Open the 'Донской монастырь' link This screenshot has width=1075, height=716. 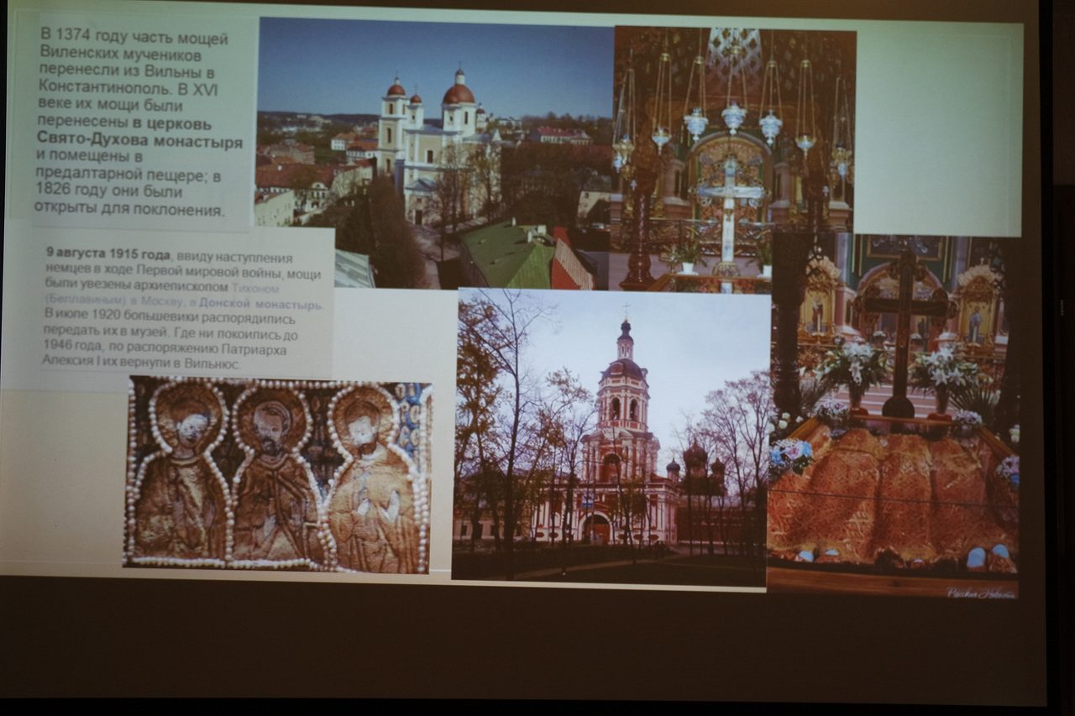coord(261,305)
